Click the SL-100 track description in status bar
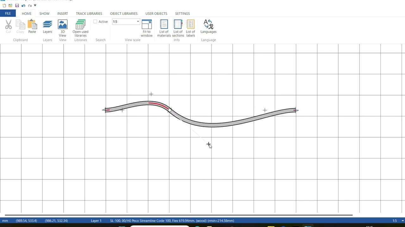 (x=172, y=221)
